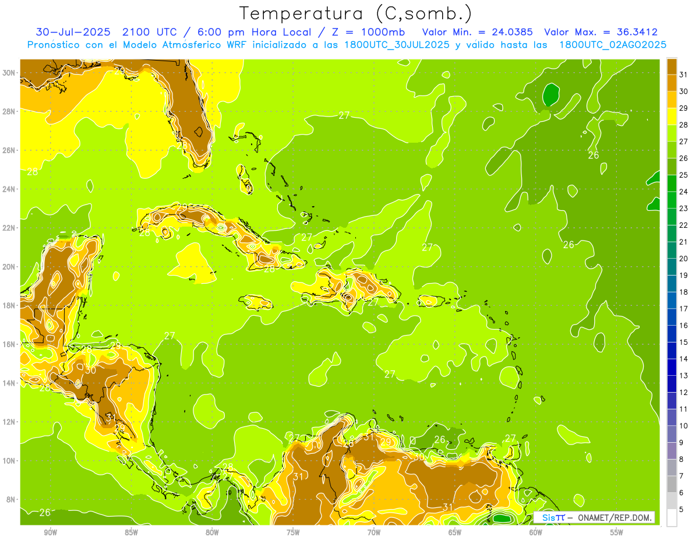Viewport: 699px width, 540px height.
Task: Click the '16N' latitude axis label
Action: pos(10,344)
